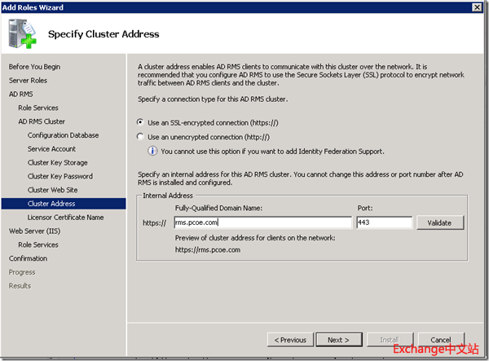The width and height of the screenshot is (489, 361).
Task: Click the disabled Progress step
Action: click(x=22, y=272)
